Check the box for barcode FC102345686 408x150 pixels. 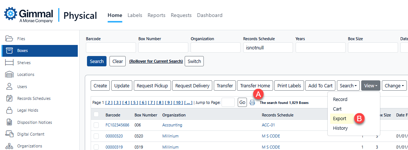pos(96,125)
